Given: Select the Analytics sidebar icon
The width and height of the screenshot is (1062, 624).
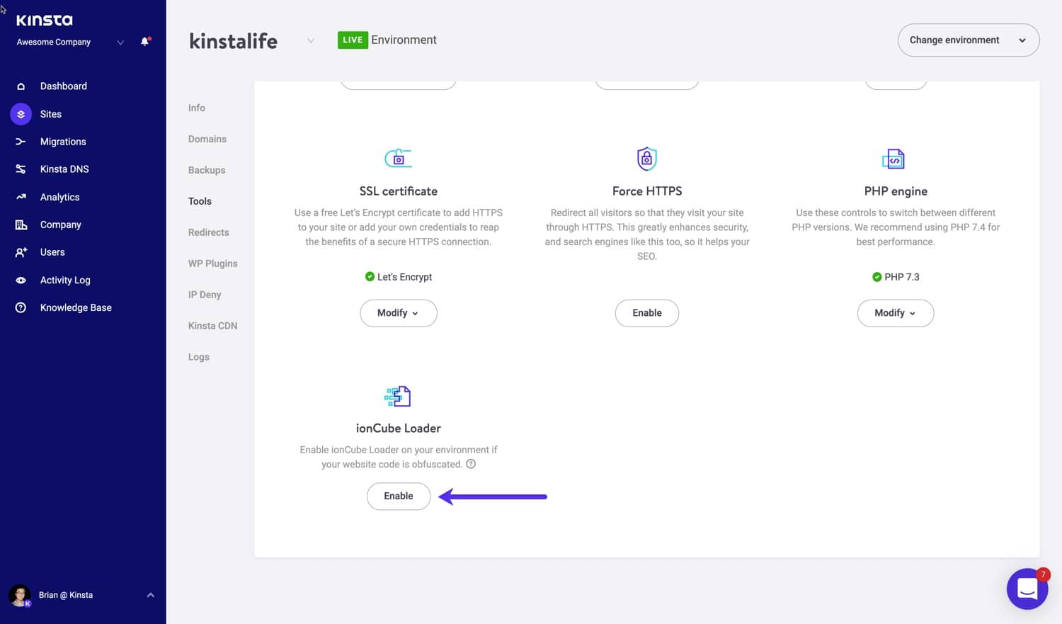Looking at the screenshot, I should (x=21, y=197).
